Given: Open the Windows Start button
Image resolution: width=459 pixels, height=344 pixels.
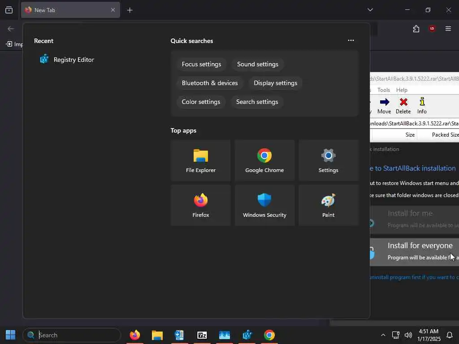Looking at the screenshot, I should click(x=11, y=335).
